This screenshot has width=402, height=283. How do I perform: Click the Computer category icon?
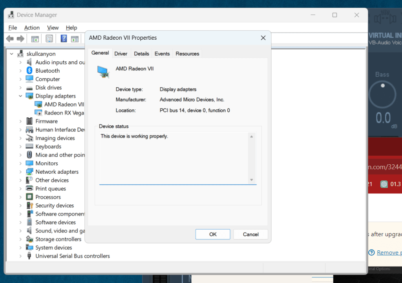pos(29,79)
